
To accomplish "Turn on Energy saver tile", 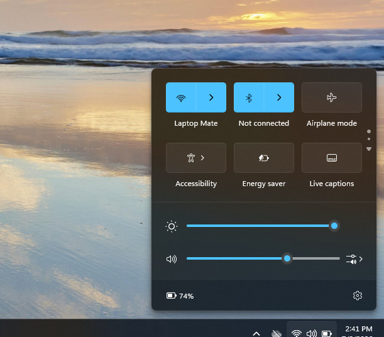I will [264, 158].
